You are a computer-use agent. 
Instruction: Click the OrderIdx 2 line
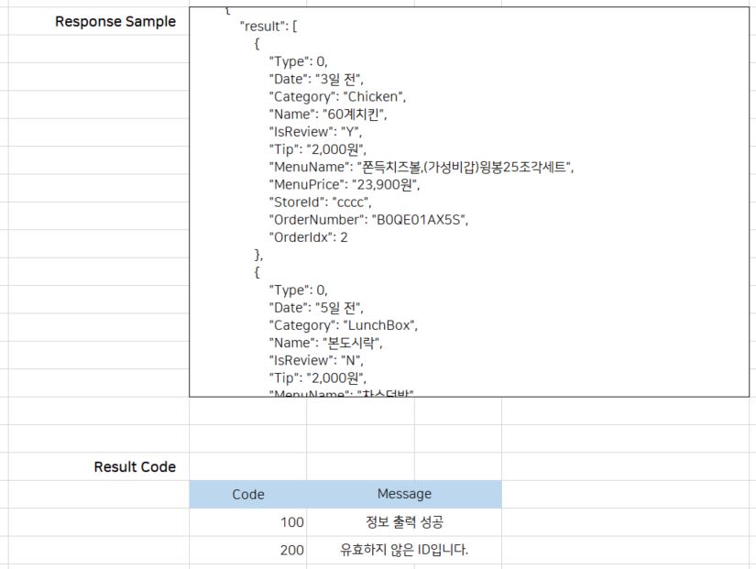click(x=308, y=237)
